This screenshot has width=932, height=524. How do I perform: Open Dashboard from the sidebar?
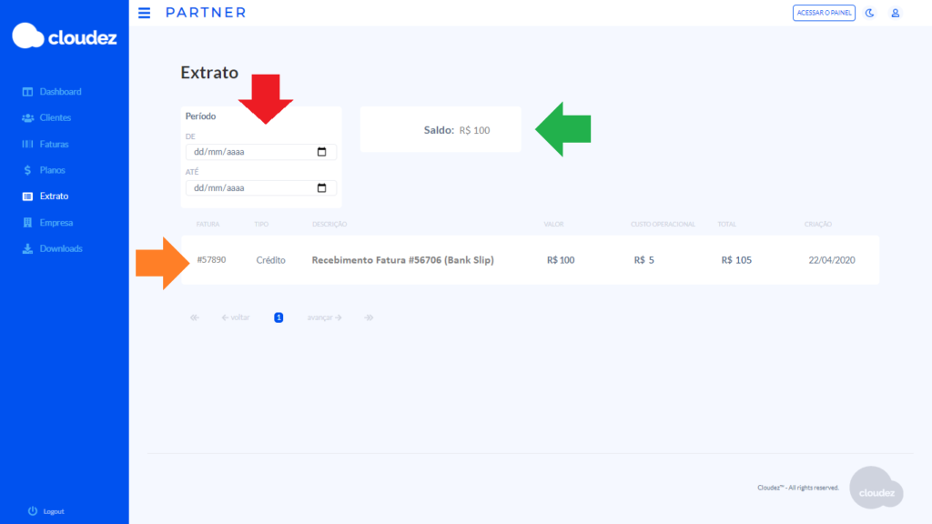[x=60, y=92]
